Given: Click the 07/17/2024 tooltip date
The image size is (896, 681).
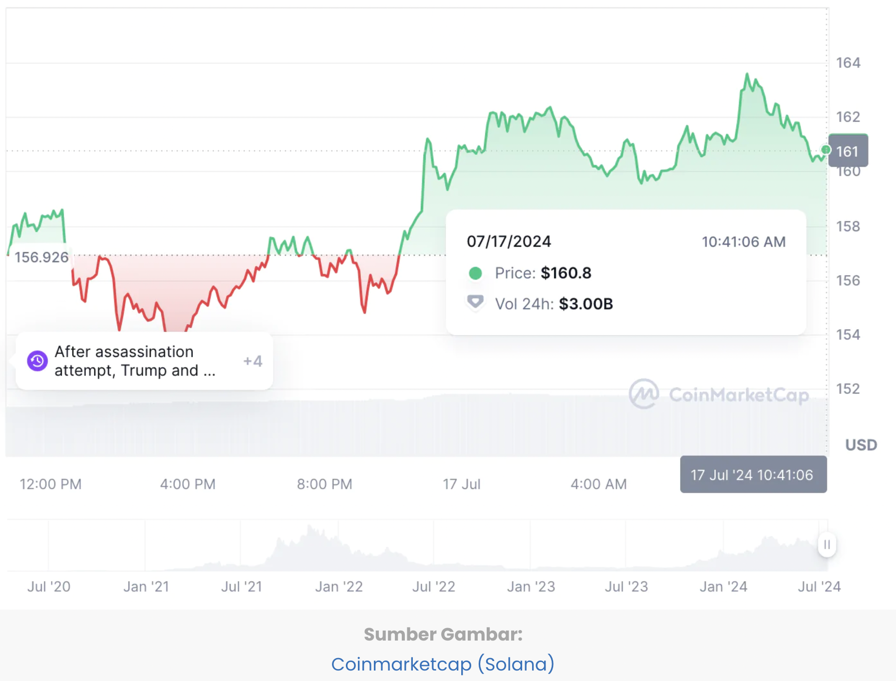Looking at the screenshot, I should [509, 242].
